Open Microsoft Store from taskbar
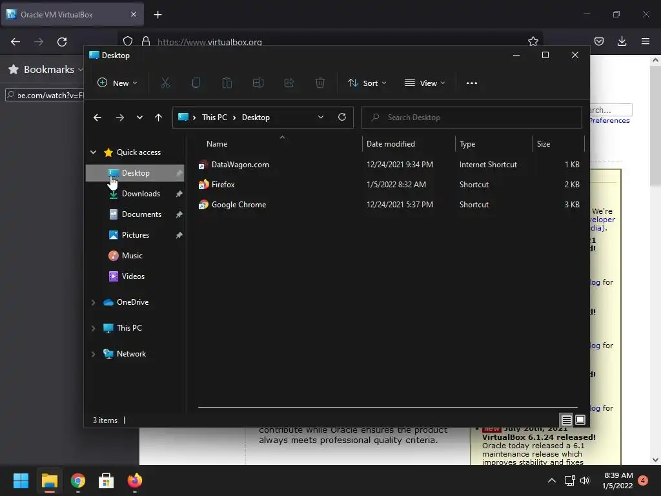 107,480
